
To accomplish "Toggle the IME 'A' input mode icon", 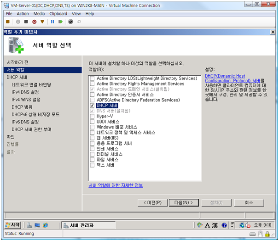I will point(207,225).
